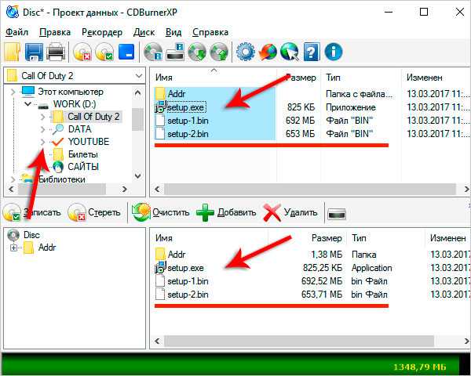Select DATA folder in tree
The image size is (471, 376).
point(79,129)
